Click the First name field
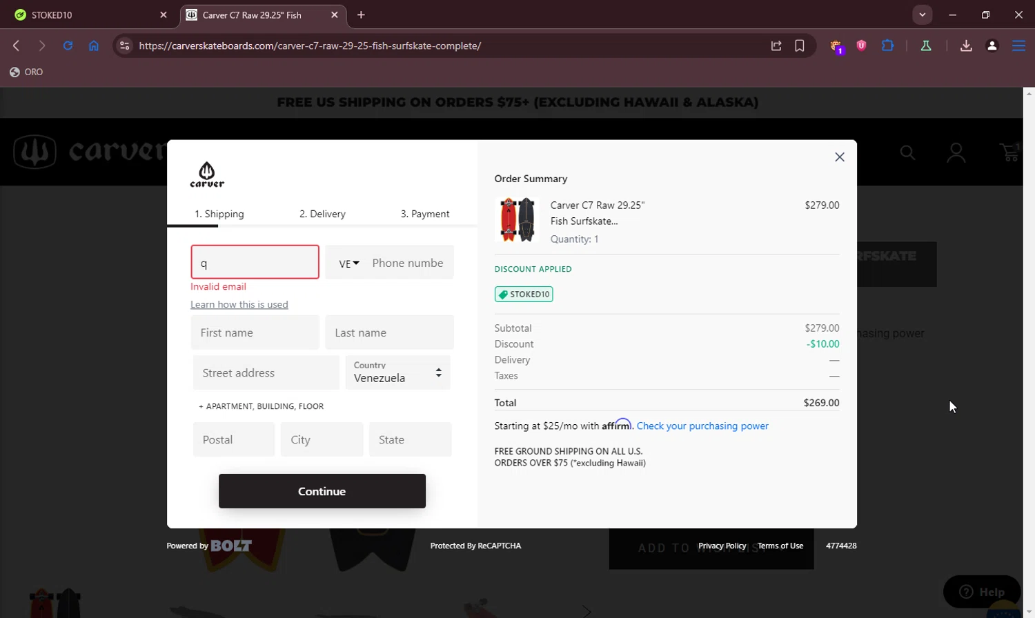The width and height of the screenshot is (1035, 618). coord(255,332)
